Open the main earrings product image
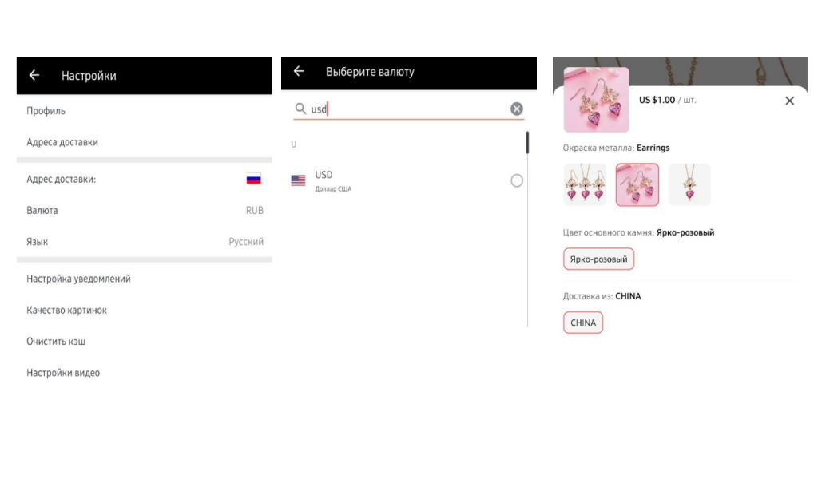 [596, 100]
